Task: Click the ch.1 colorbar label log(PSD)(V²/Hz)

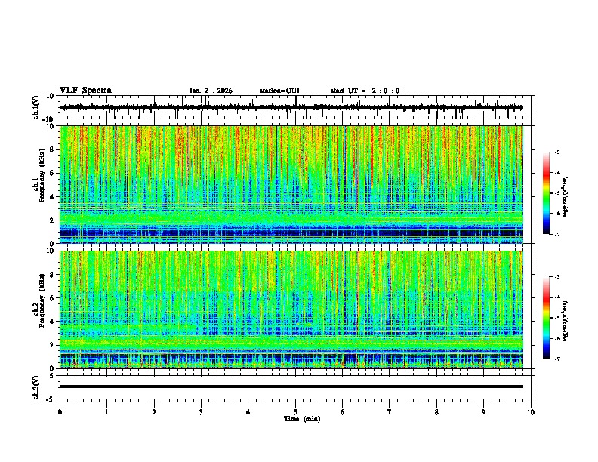Action: [566, 197]
